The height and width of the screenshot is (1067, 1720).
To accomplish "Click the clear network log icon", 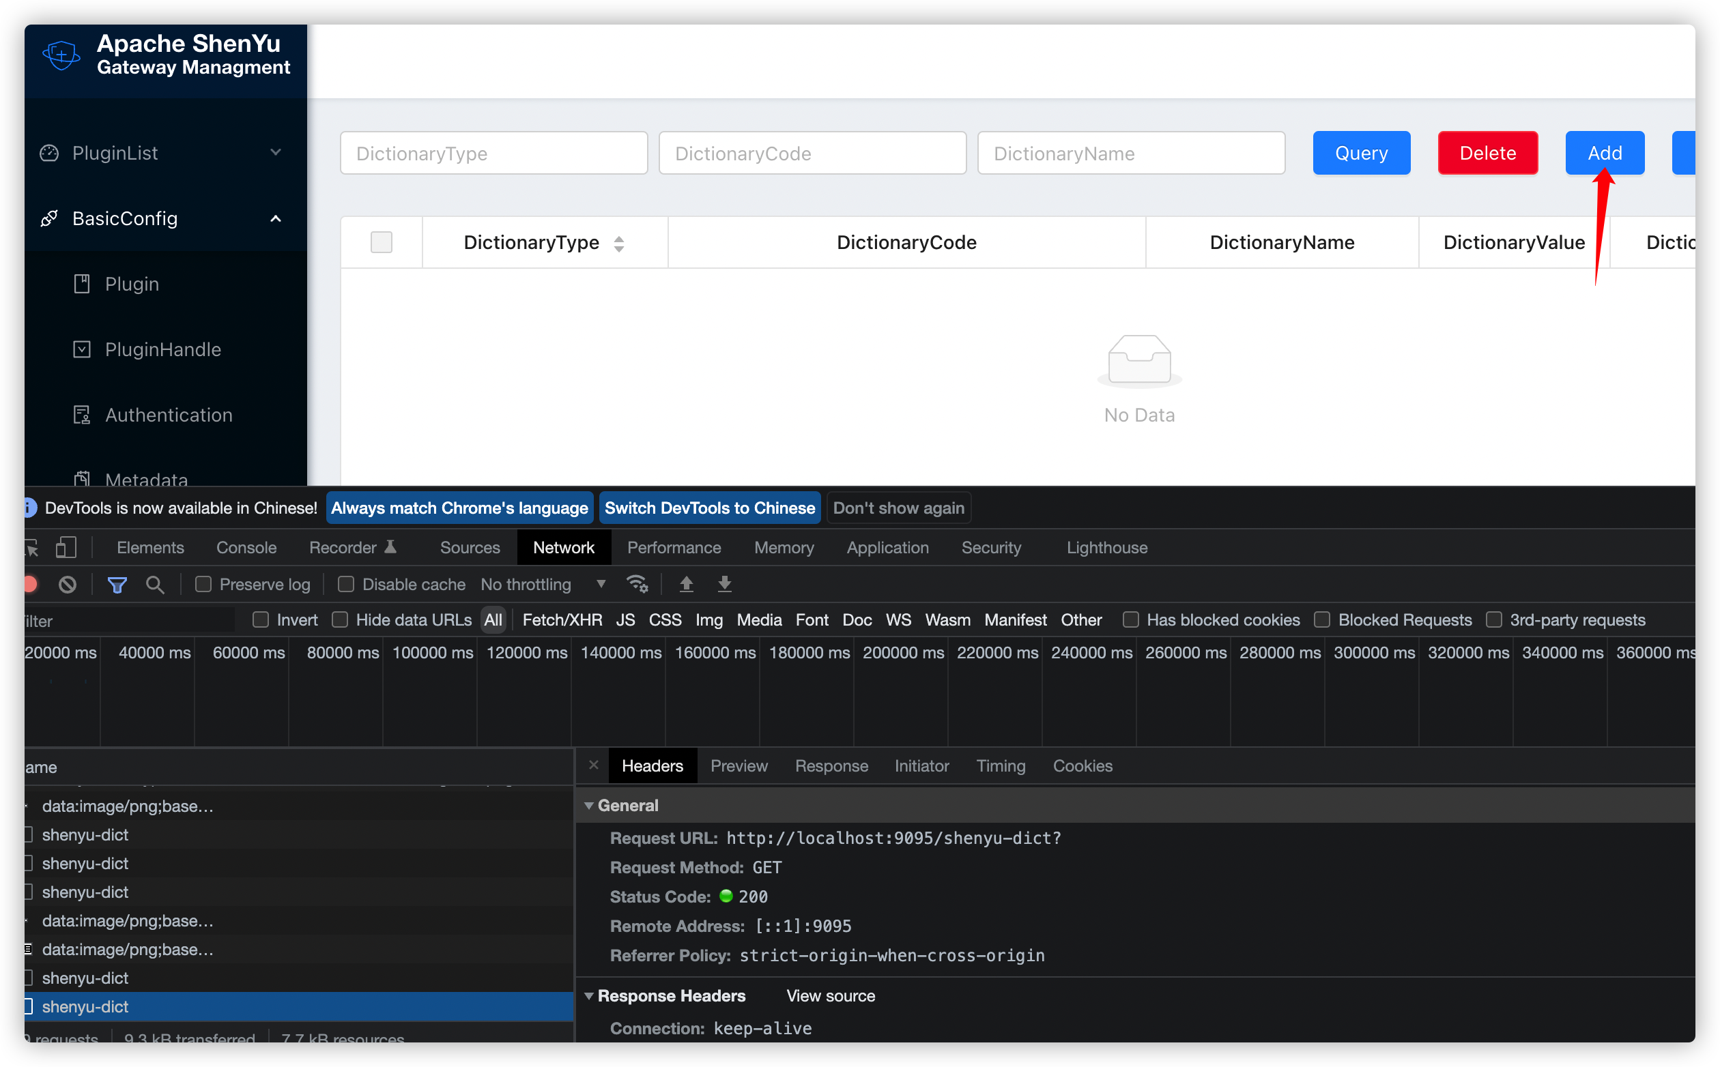I will tap(68, 584).
